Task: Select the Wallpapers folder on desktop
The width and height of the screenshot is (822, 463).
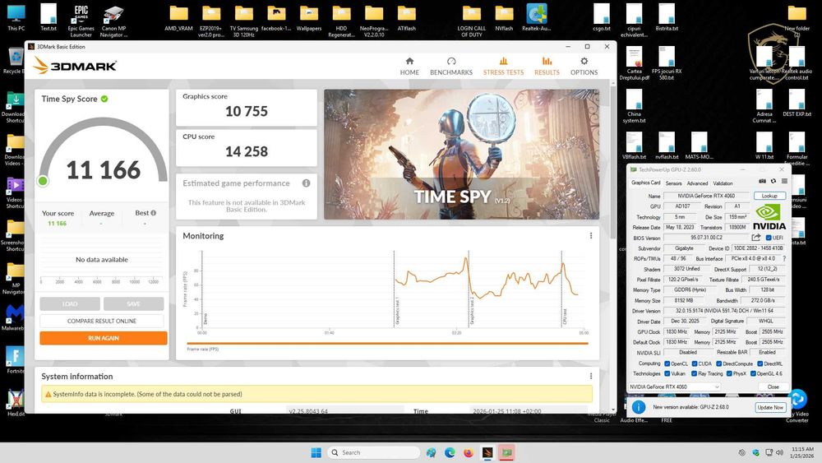Action: click(309, 18)
